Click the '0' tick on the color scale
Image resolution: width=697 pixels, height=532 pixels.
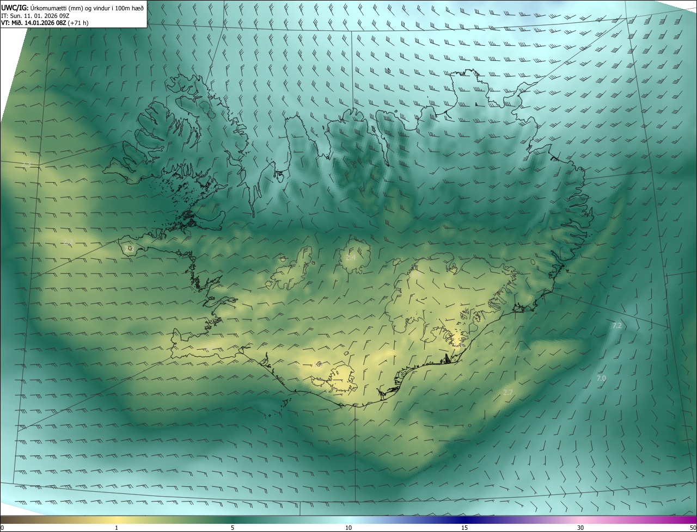pyautogui.click(x=2, y=528)
